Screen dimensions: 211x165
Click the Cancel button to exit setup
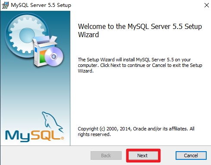tap(191, 155)
